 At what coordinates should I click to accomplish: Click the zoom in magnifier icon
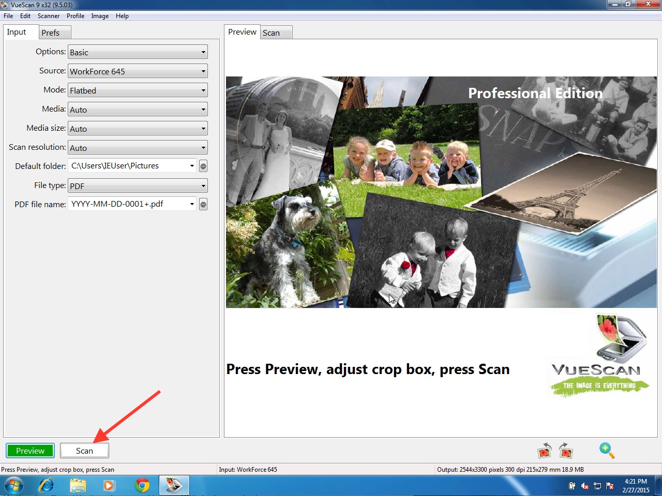(607, 451)
